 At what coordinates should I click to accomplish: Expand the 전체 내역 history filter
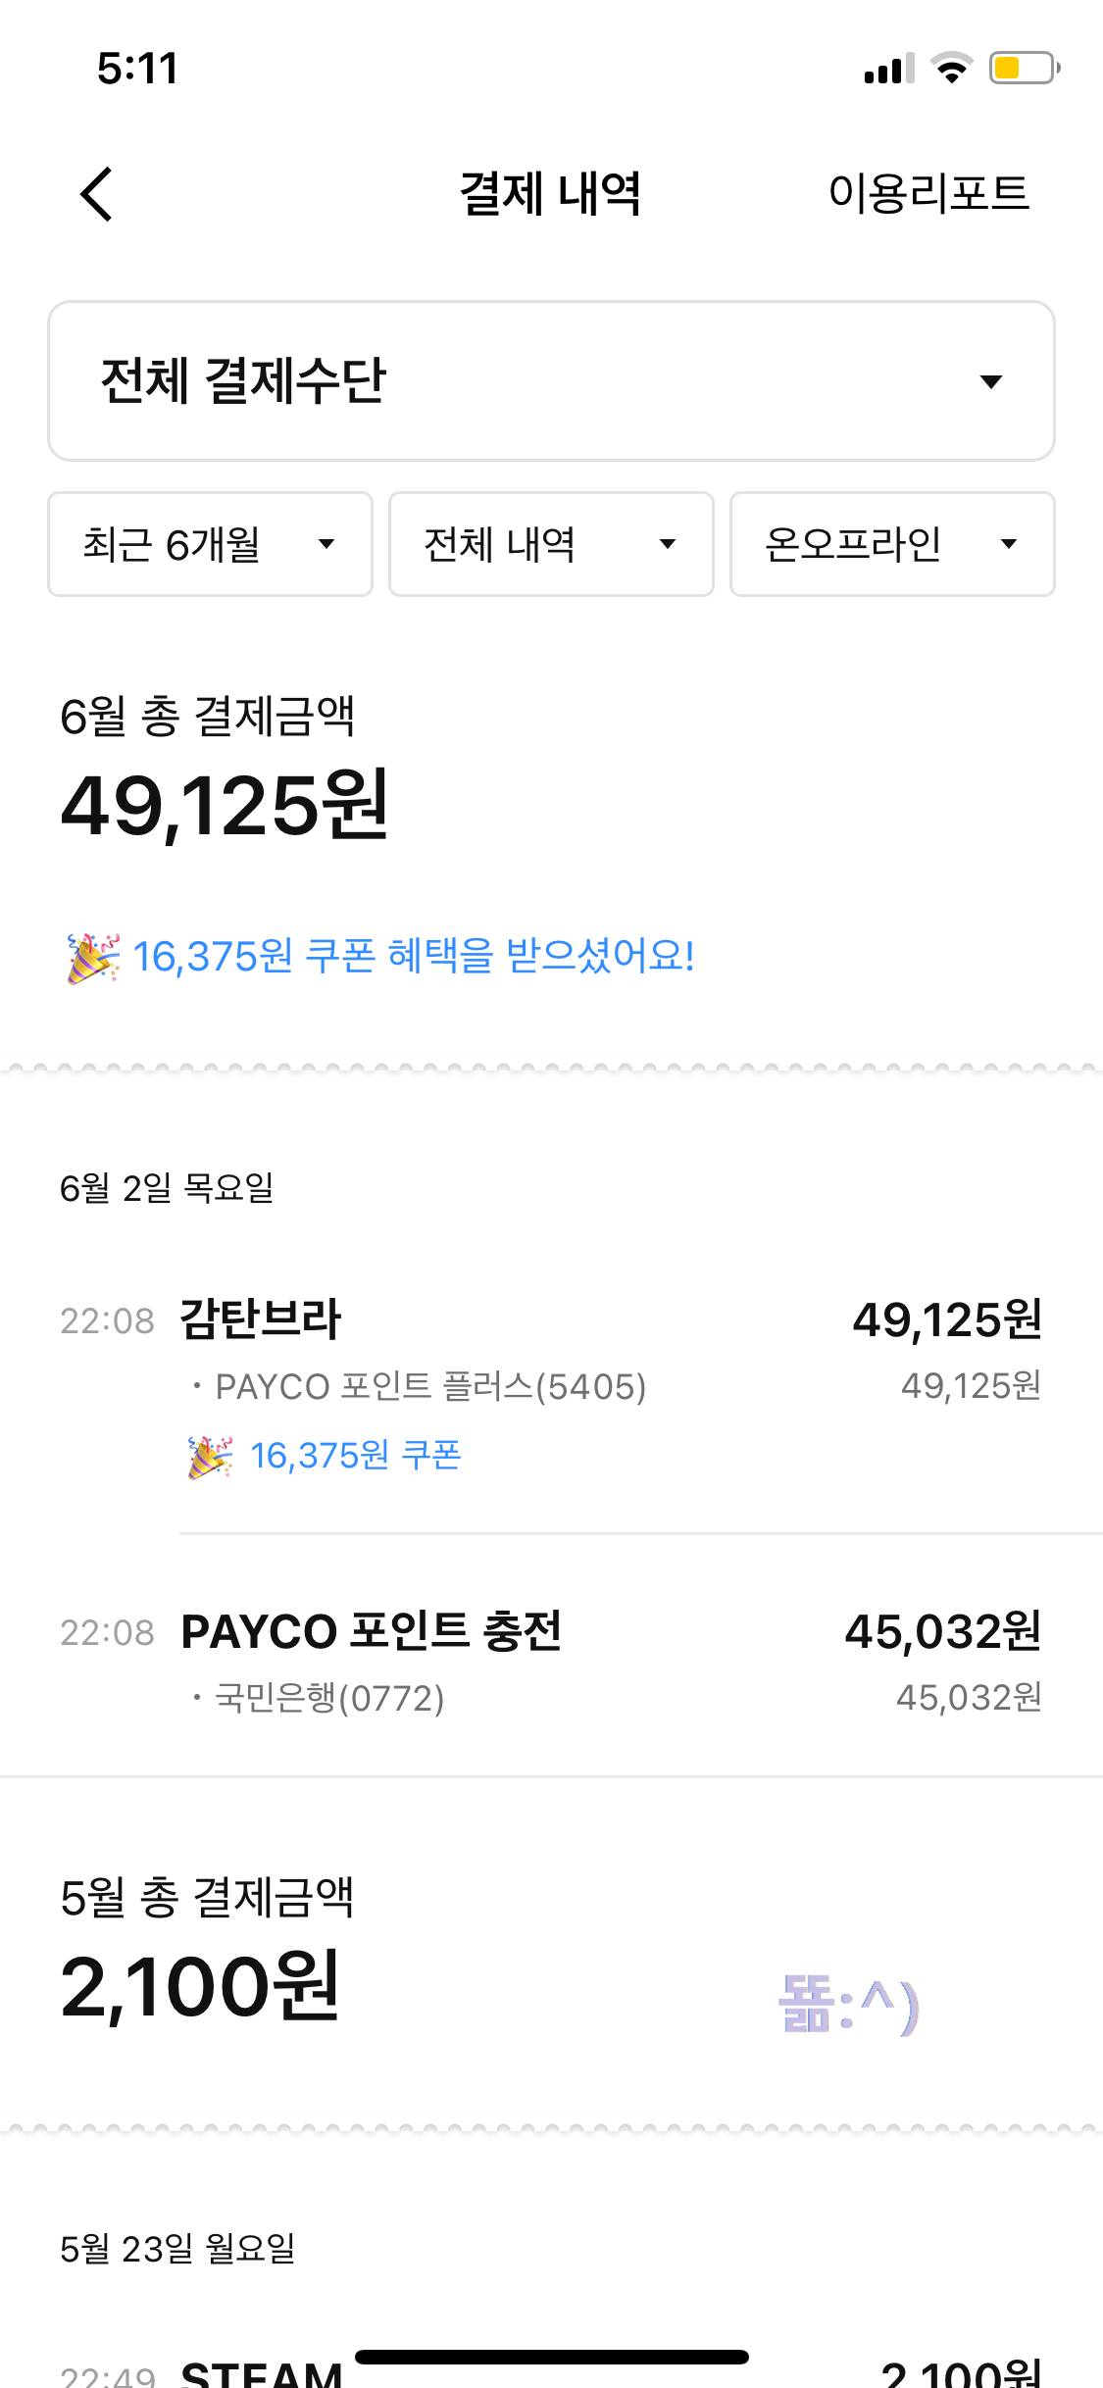(551, 544)
